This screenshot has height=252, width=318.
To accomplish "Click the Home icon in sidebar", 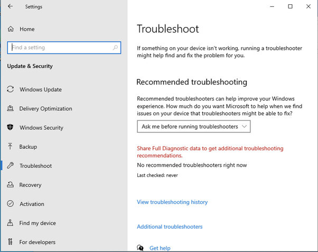I will [10, 29].
